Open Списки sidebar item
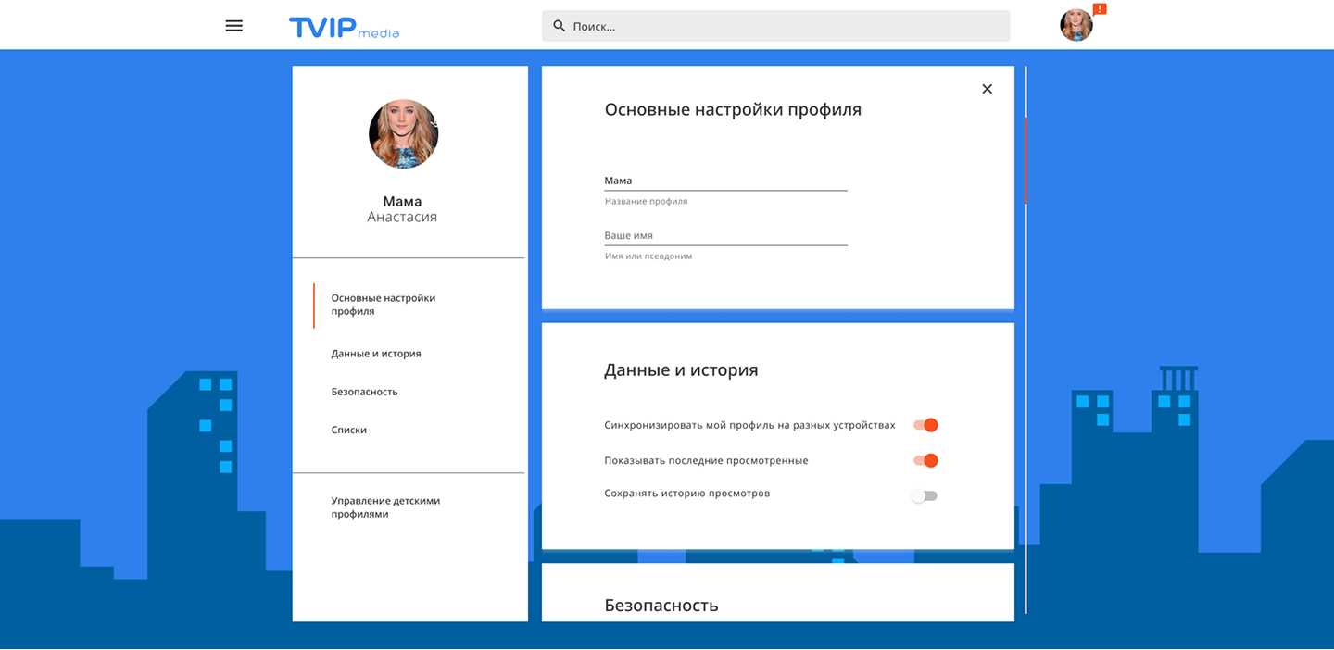The width and height of the screenshot is (1334, 650). (x=349, y=430)
